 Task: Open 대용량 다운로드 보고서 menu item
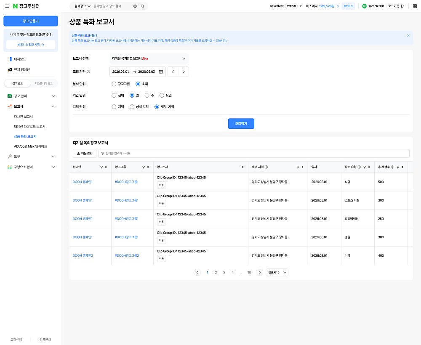pyautogui.click(x=29, y=127)
